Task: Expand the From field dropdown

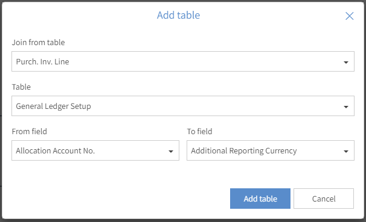Action: click(x=95, y=150)
